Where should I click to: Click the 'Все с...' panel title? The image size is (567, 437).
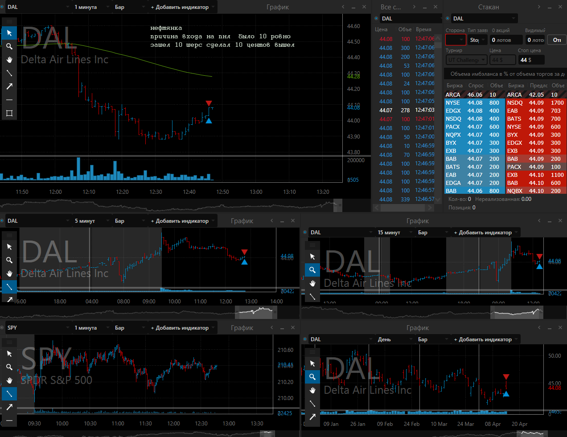coord(391,7)
